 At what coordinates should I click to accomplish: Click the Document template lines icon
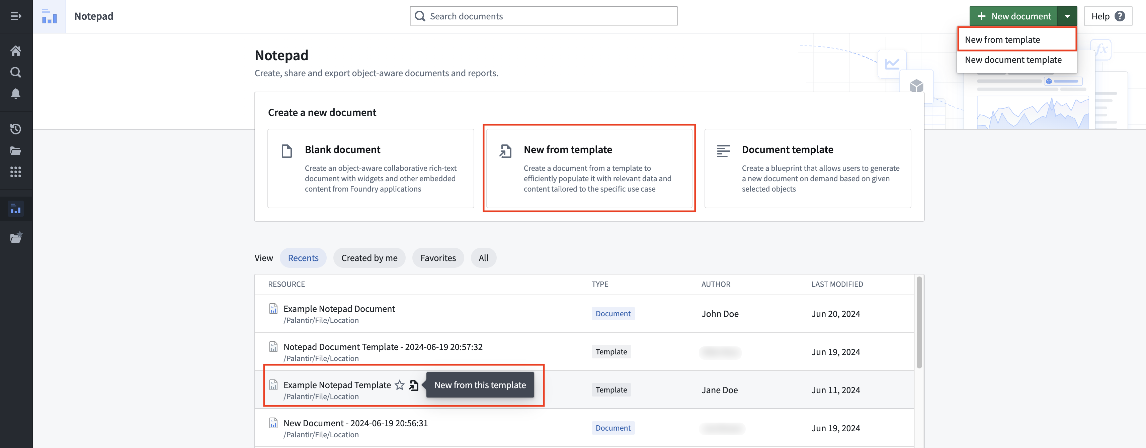click(x=723, y=151)
